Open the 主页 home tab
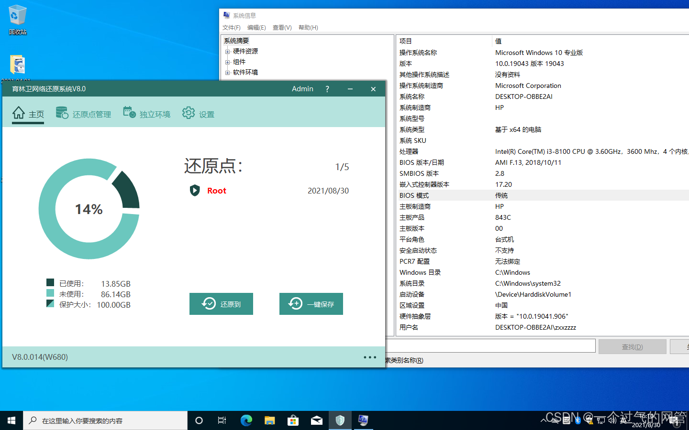This screenshot has width=689, height=430. [28, 114]
